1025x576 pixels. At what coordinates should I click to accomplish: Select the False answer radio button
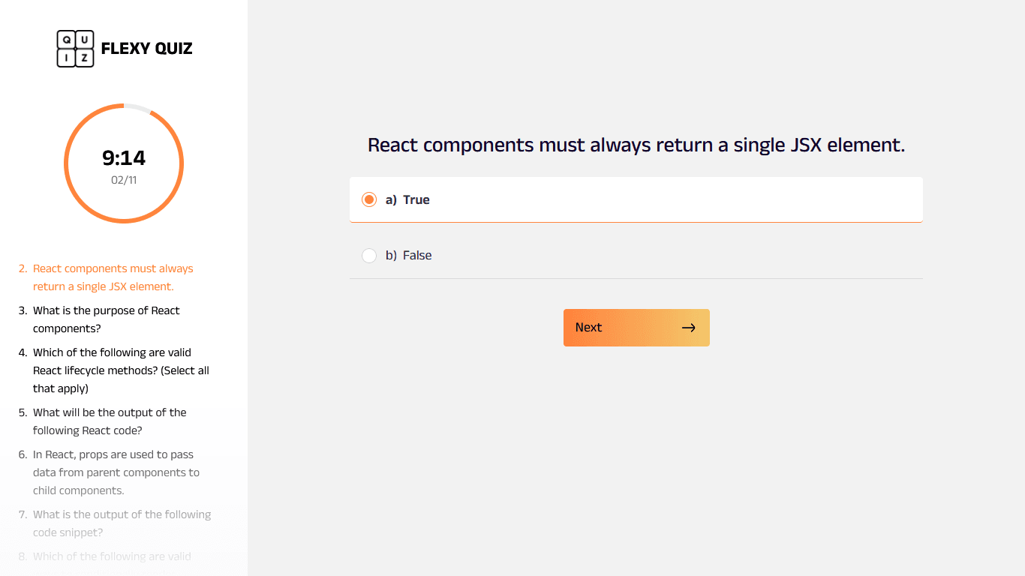click(369, 255)
